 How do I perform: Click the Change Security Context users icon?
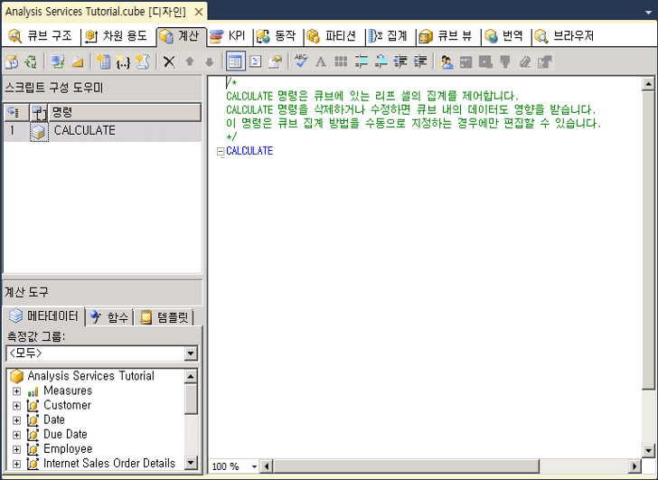point(446,61)
